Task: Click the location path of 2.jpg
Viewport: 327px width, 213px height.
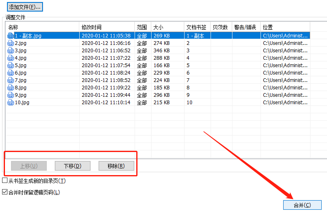Action: [285, 43]
